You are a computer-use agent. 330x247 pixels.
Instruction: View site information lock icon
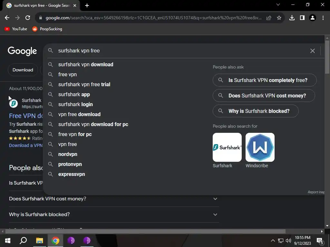tap(41, 18)
